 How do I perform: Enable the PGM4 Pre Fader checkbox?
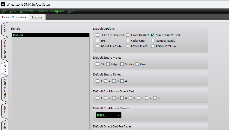coord(97,46)
